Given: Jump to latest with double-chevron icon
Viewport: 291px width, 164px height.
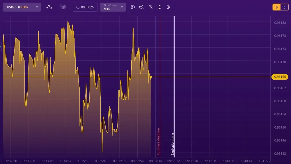Looking at the screenshot, I should pos(168,7).
